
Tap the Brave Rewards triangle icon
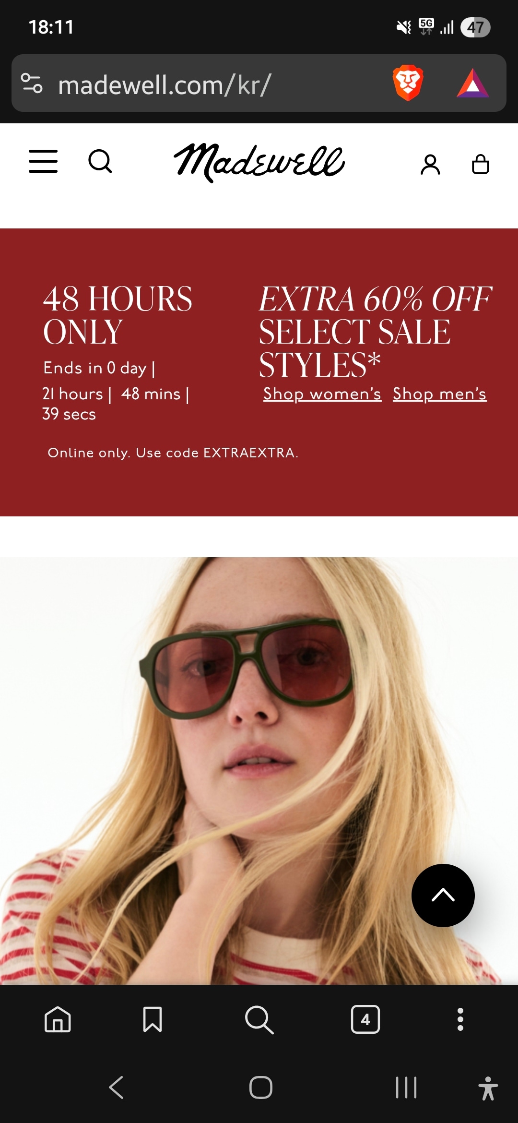473,84
